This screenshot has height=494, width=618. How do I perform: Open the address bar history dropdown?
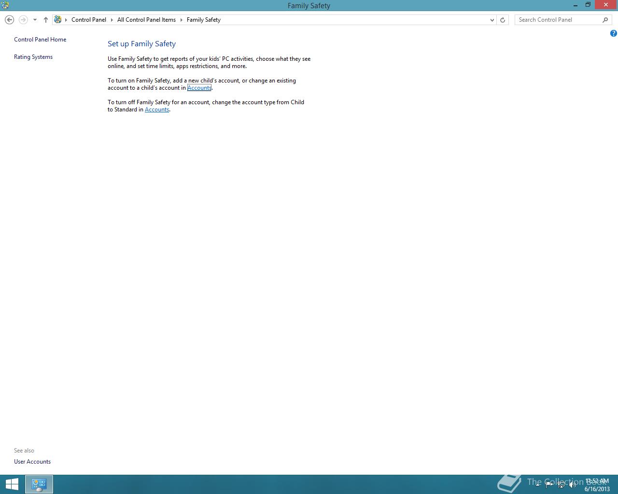point(492,20)
